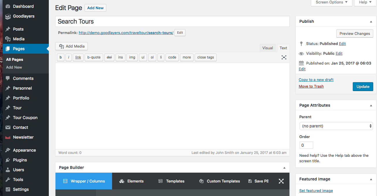Click Add Media button
The width and height of the screenshot is (377, 196).
click(x=72, y=46)
